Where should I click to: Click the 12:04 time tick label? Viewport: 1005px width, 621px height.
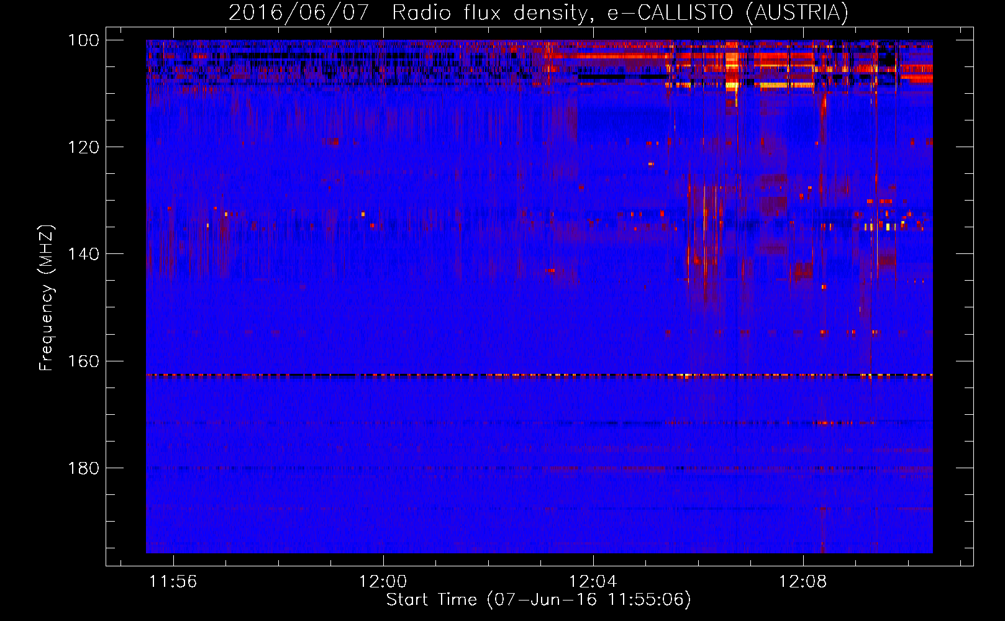pyautogui.click(x=593, y=582)
